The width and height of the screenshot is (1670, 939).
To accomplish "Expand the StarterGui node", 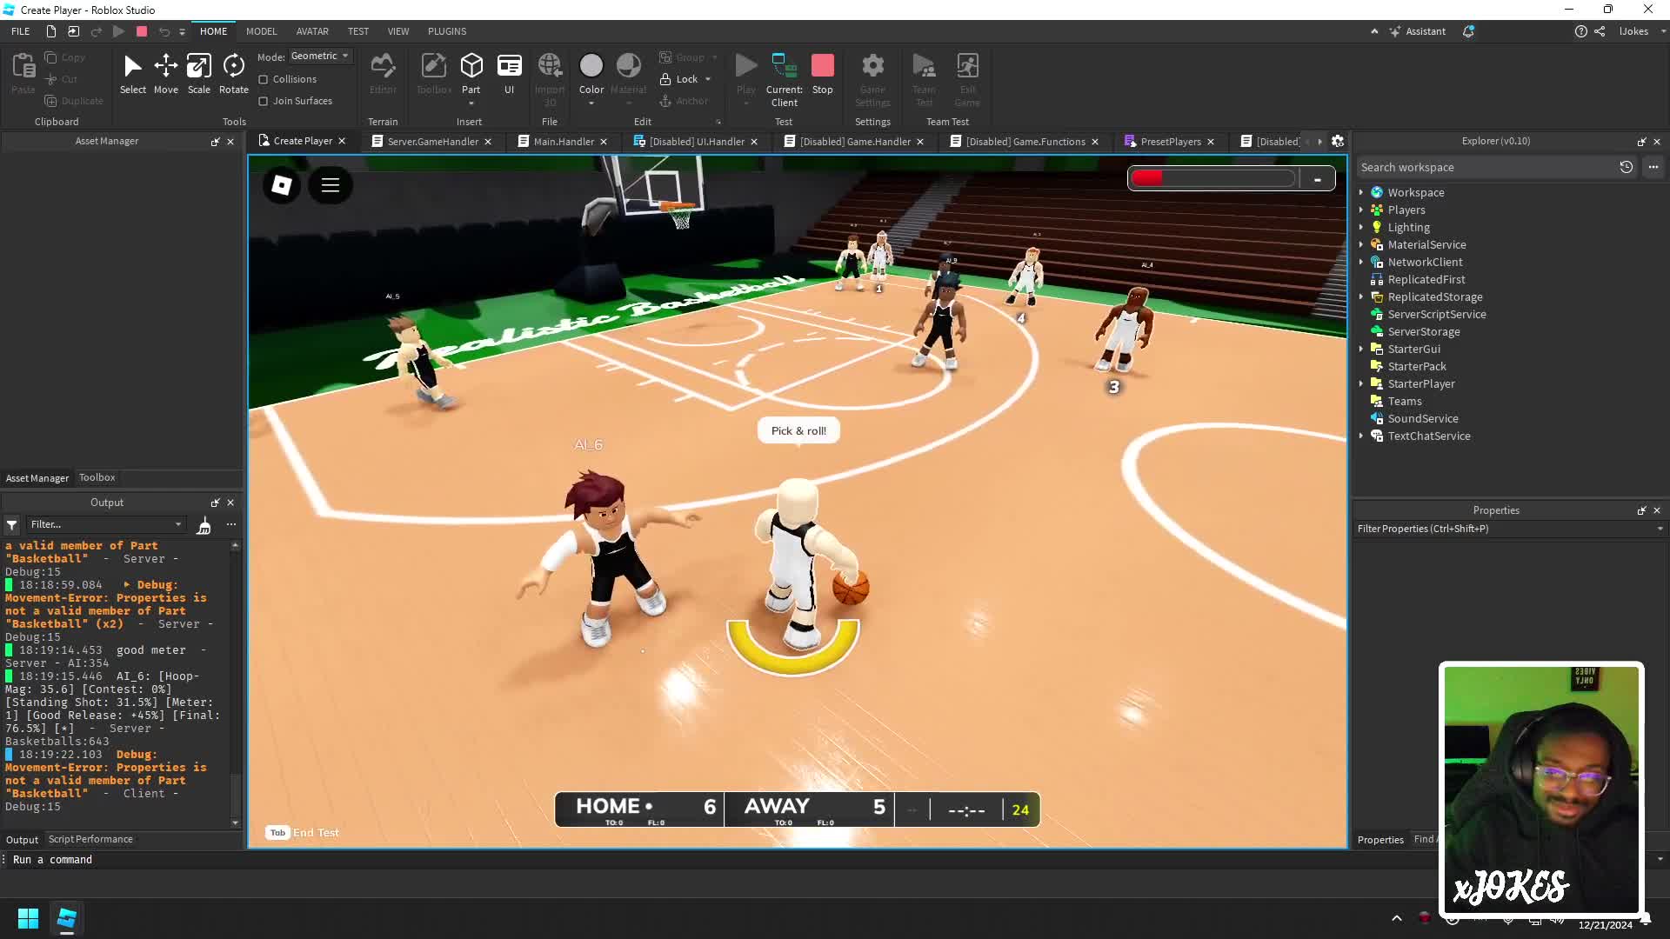I will click(x=1361, y=349).
